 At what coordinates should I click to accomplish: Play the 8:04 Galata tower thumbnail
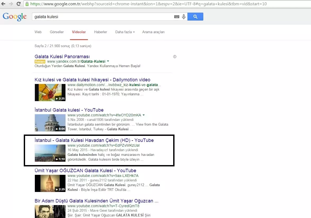point(50,123)
